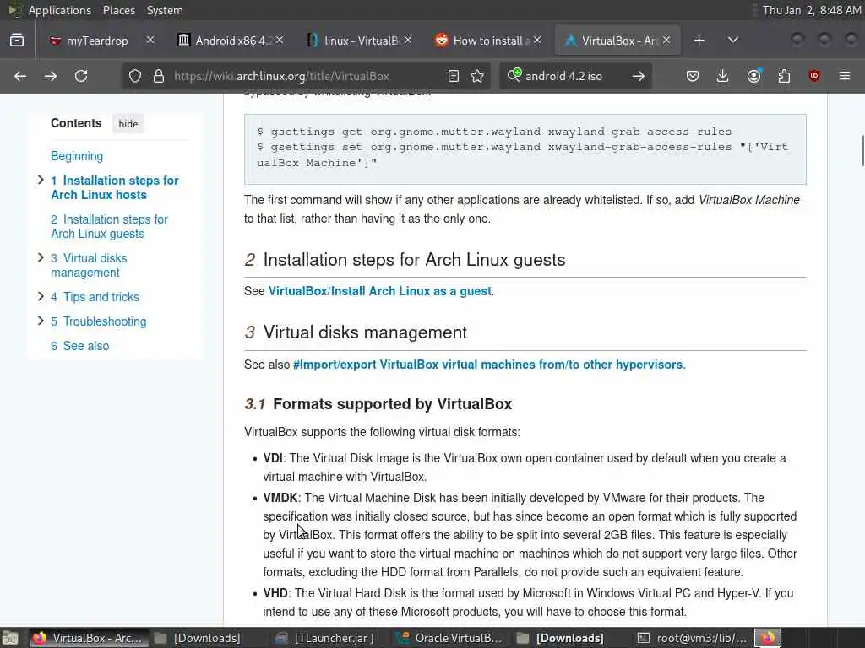
Task: Go to Installation steps for Arch Linux hosts
Action: [x=115, y=188]
